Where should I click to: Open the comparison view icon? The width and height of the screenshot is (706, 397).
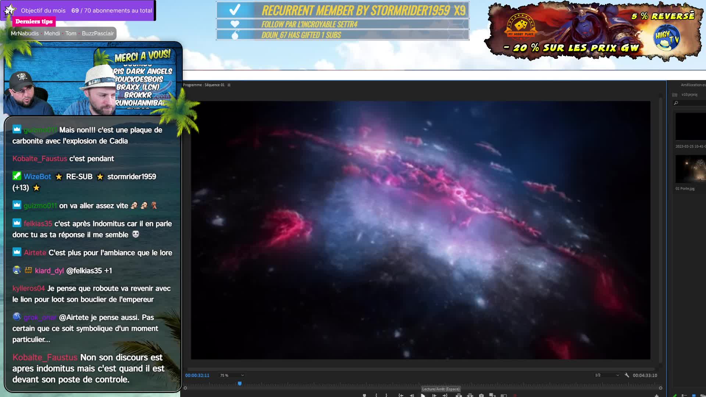pyautogui.click(x=504, y=396)
